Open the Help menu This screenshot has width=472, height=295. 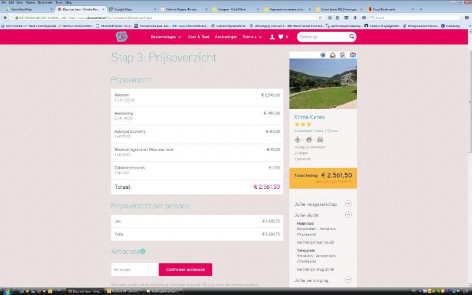68,2
